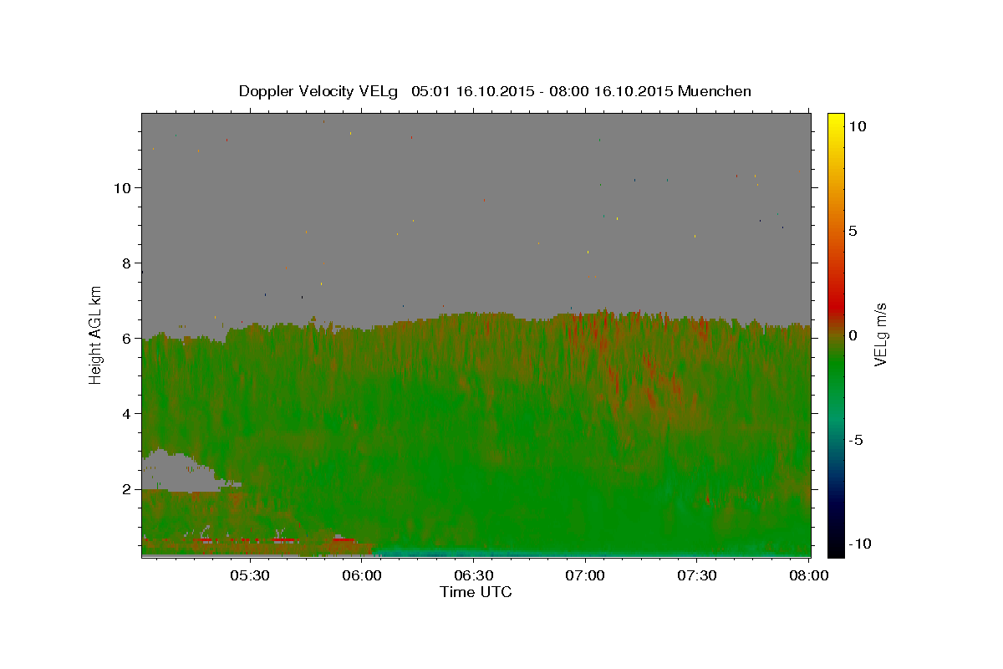1003x669 pixels.
Task: Click the colorbar value 5
Action: pos(853,231)
